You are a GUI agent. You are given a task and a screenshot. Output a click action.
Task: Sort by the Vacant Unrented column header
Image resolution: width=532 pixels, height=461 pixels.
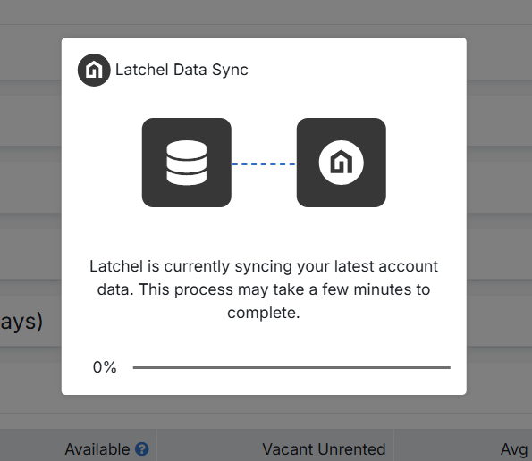click(x=324, y=449)
